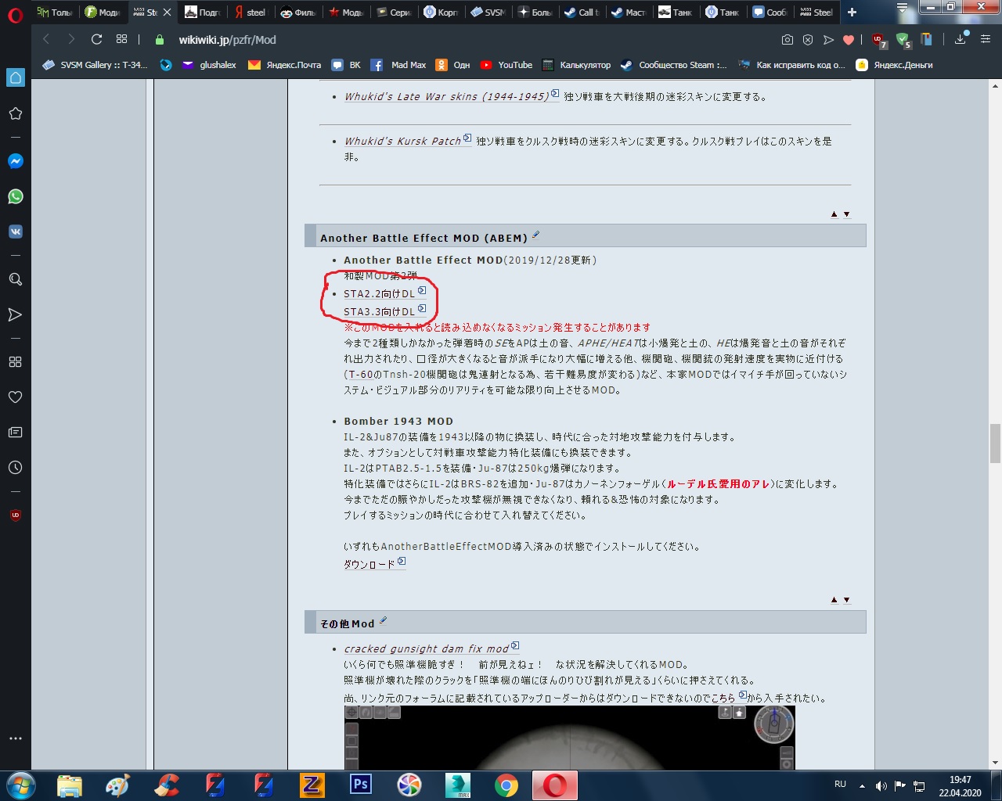The width and height of the screenshot is (1002, 801).
Task: Open Яндекс.Почта bookmark
Action: pyautogui.click(x=284, y=65)
